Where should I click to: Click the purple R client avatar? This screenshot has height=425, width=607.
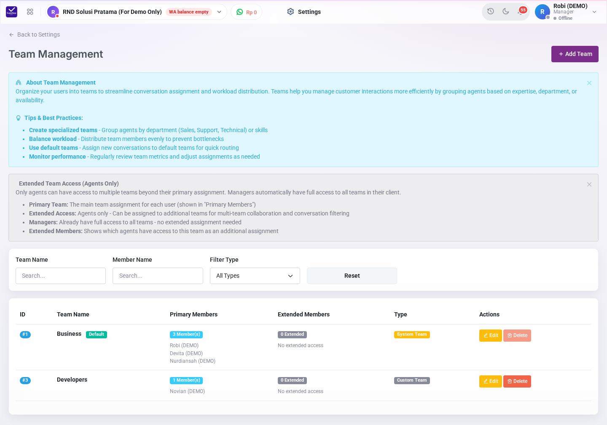53,12
